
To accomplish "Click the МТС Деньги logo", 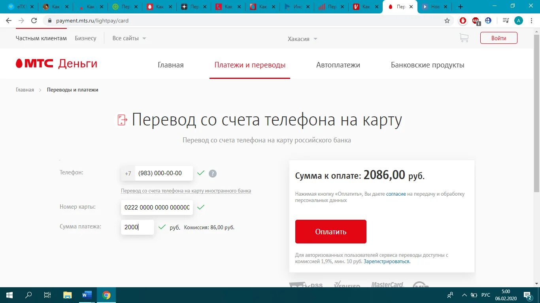I will pyautogui.click(x=57, y=64).
